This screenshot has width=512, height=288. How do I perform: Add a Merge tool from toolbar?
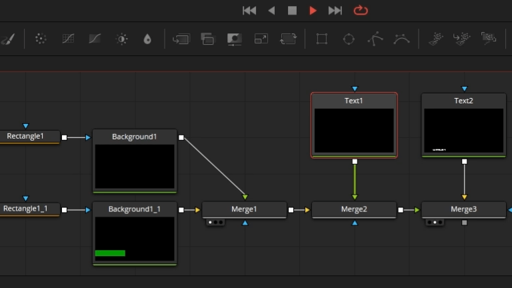[x=181, y=39]
